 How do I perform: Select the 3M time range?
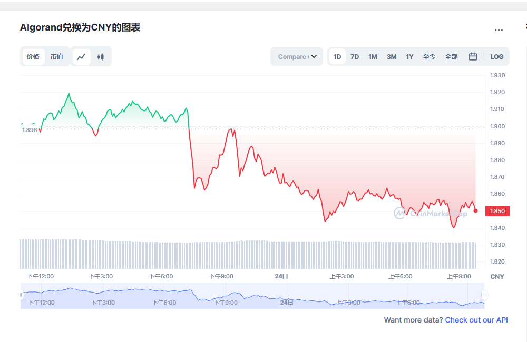pos(392,57)
